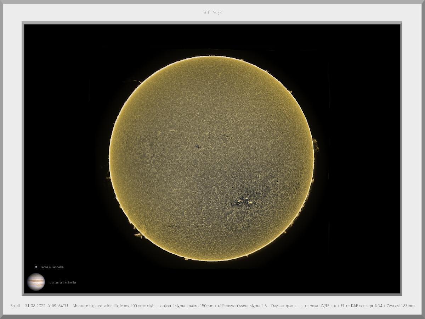Click the Sun disk image
Image resolution: width=425 pixels, height=319 pixels.
tap(211, 158)
